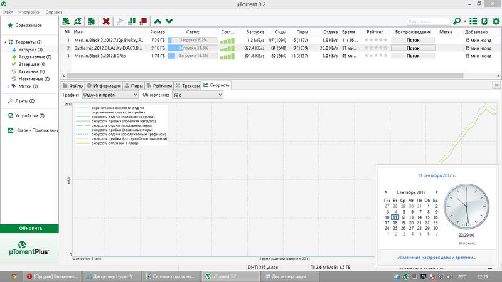
Task: Click the 11 сентября 2012 date link
Action: coord(437,175)
